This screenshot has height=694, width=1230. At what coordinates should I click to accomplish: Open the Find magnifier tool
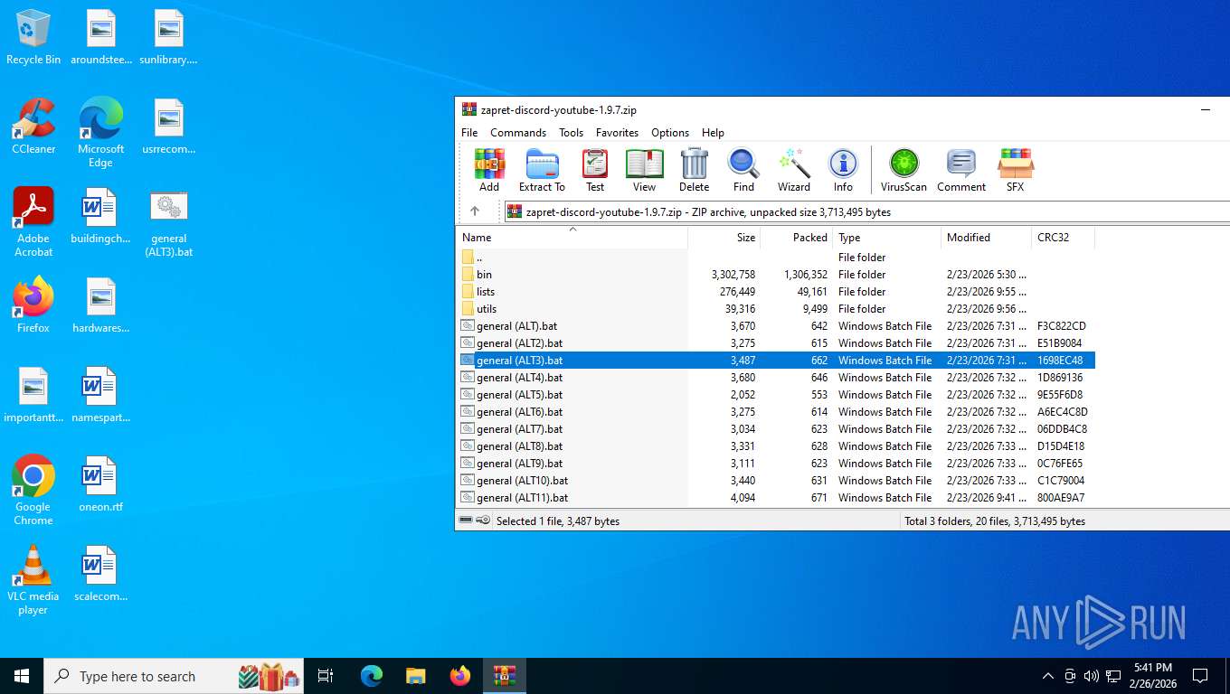[743, 170]
